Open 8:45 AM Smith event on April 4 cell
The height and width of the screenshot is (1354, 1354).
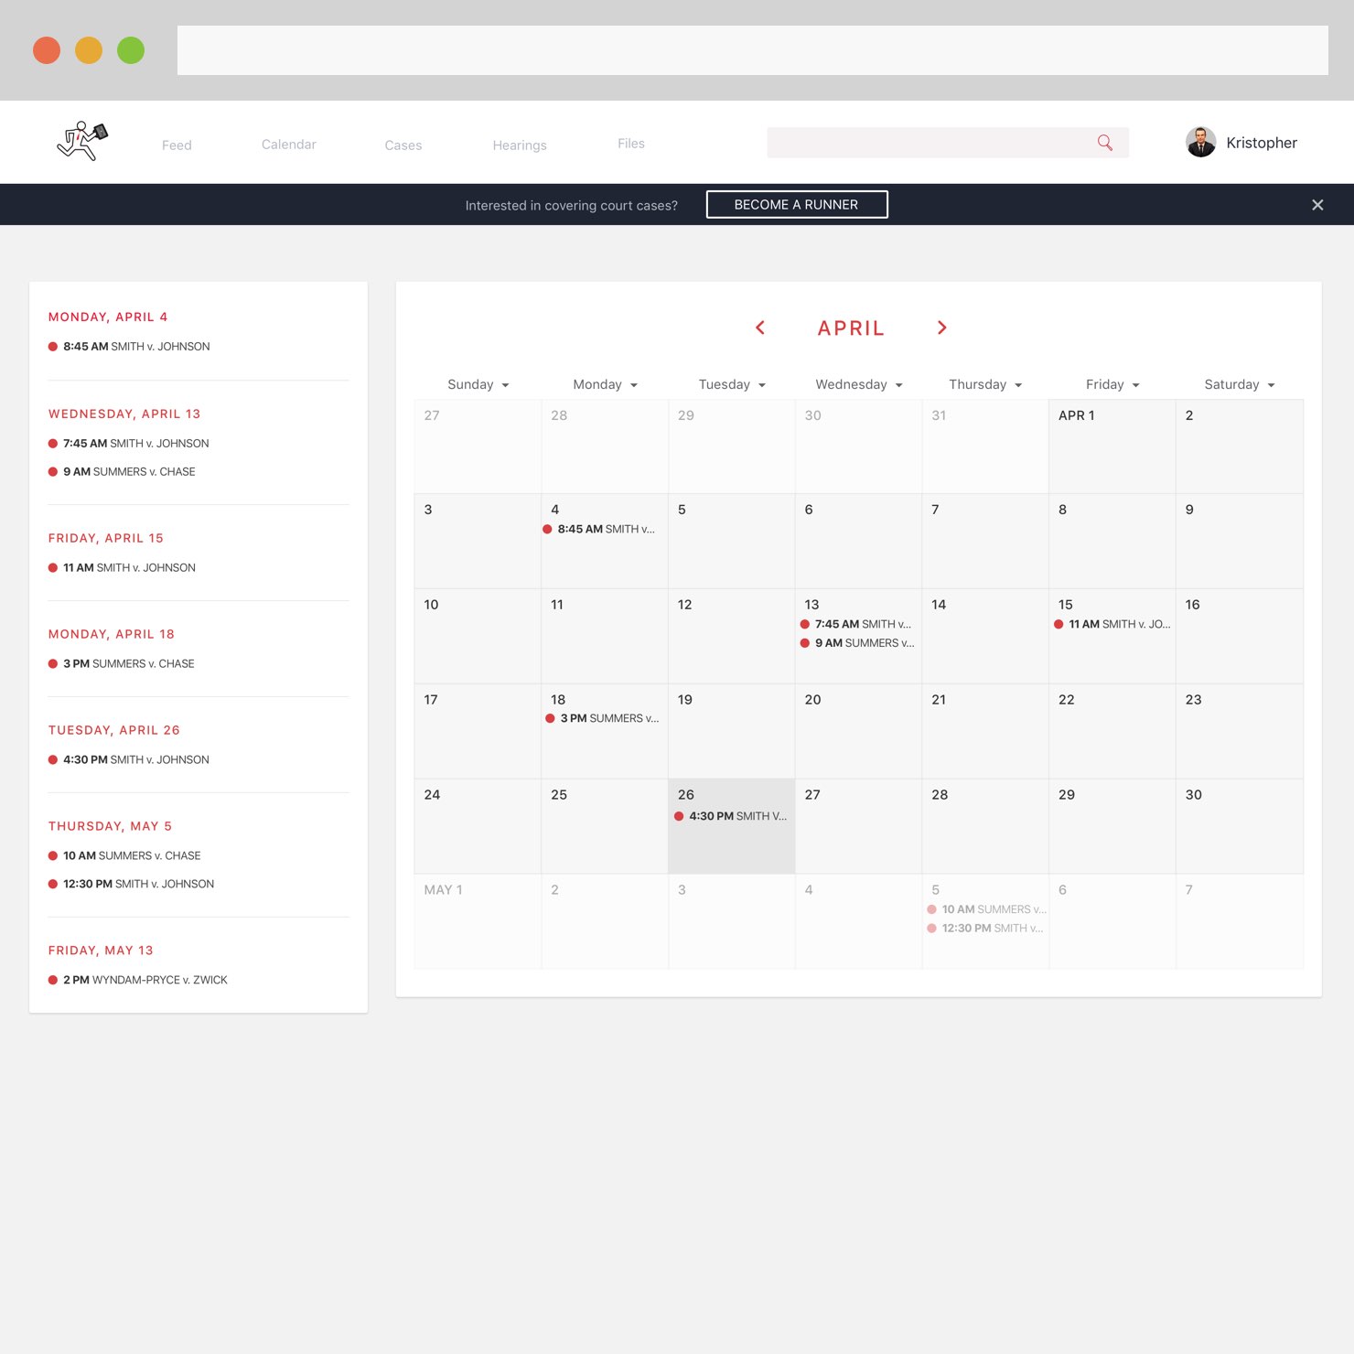[x=605, y=530]
